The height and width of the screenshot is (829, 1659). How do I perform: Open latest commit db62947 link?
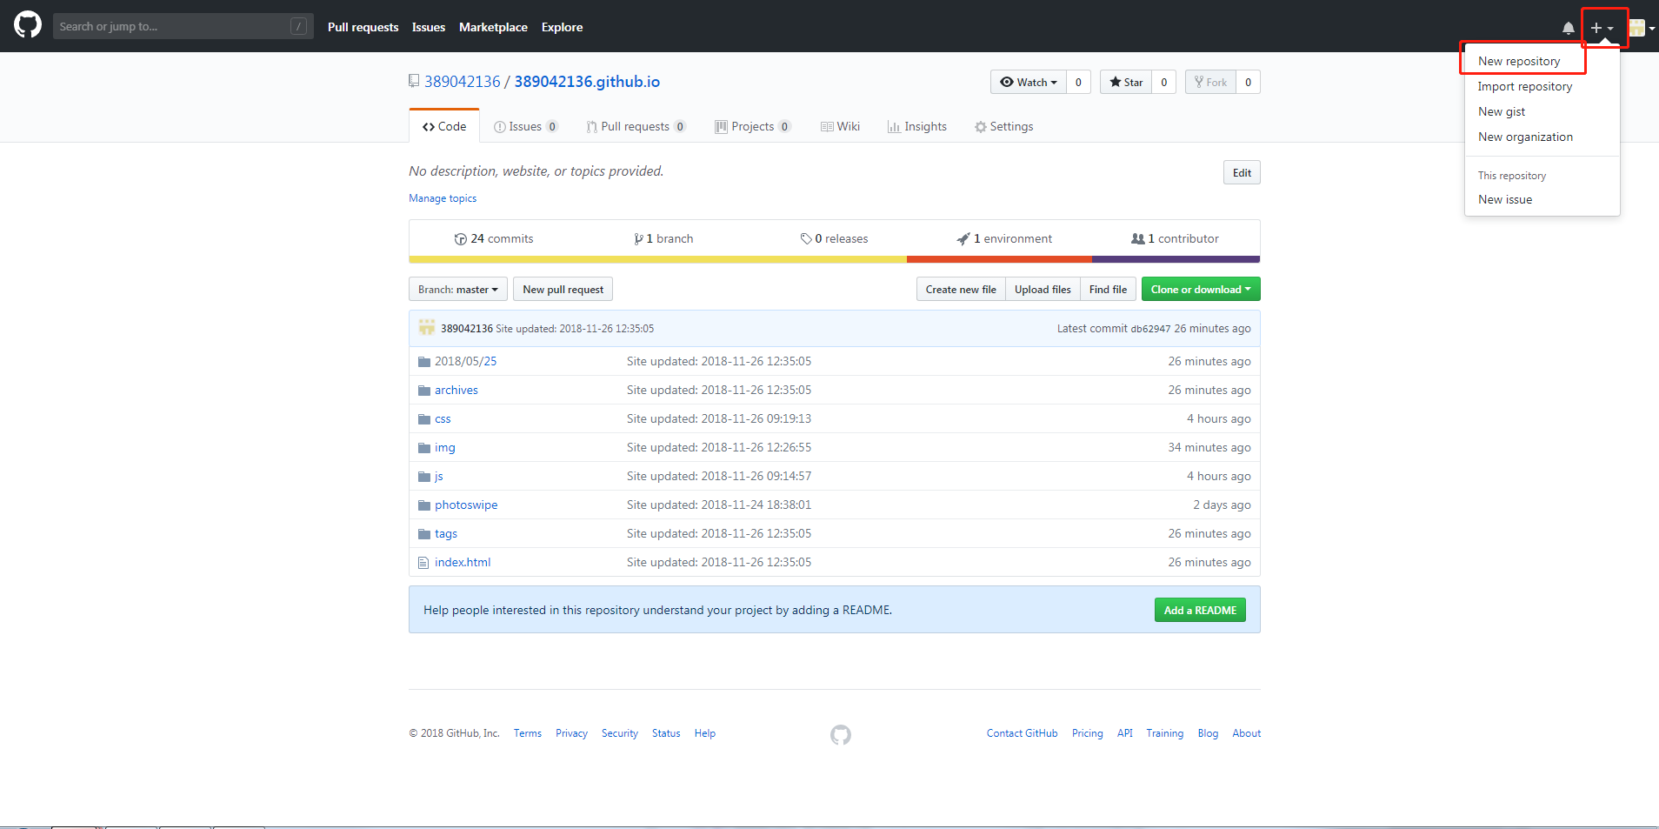(1150, 329)
